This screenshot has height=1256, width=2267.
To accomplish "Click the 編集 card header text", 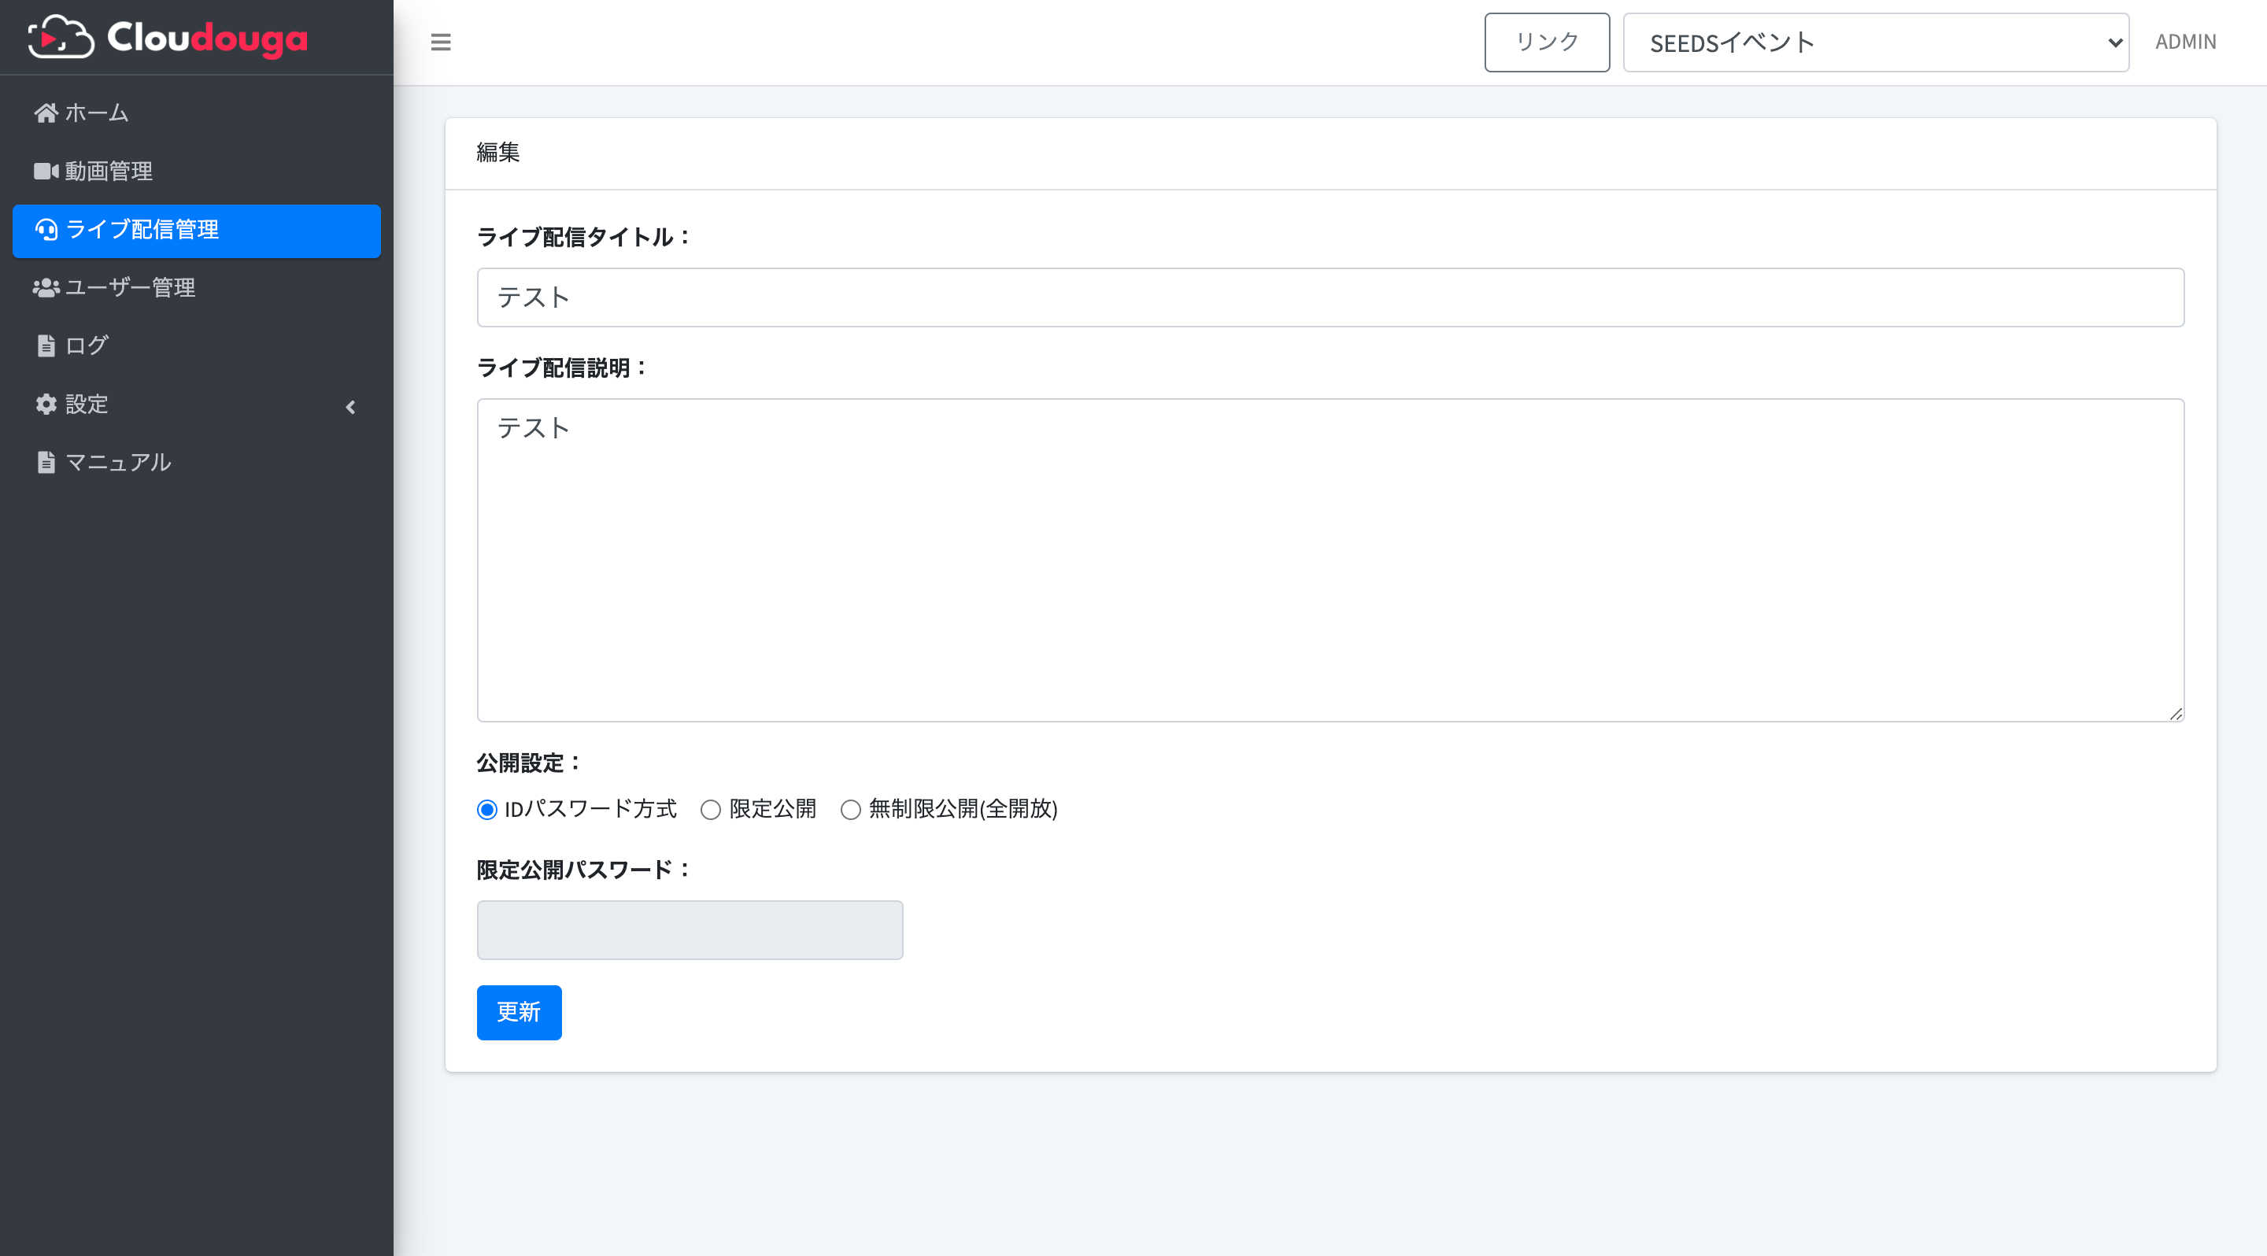I will click(x=497, y=152).
